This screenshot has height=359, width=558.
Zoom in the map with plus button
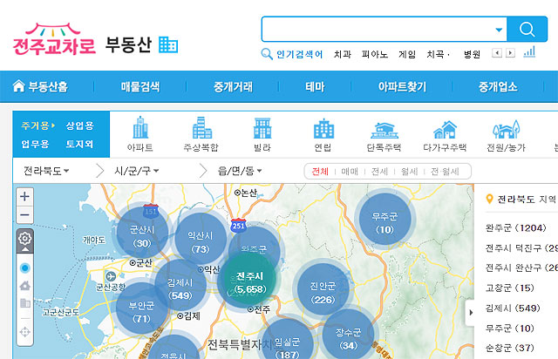[24, 196]
